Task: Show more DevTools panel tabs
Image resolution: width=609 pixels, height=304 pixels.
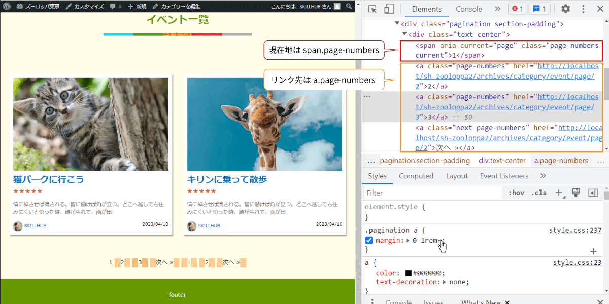Action: [x=497, y=9]
